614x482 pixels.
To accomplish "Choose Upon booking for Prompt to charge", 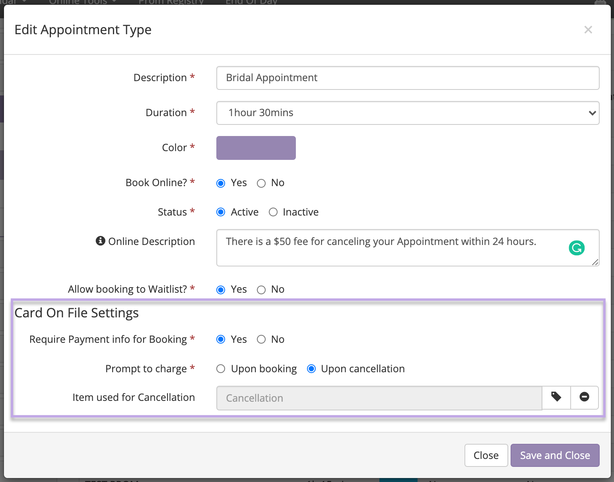I will tap(221, 369).
